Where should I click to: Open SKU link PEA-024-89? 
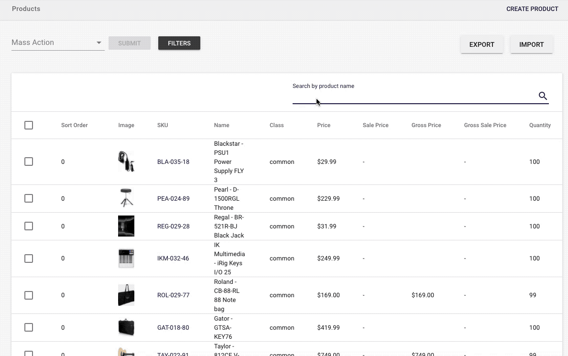tap(173, 198)
